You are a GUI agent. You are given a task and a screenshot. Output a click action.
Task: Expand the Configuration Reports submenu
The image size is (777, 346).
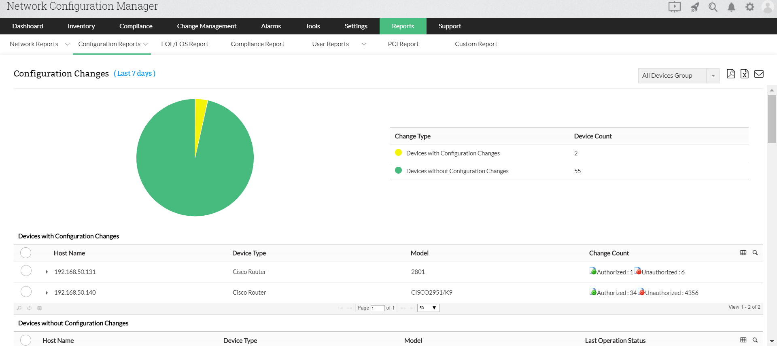(x=145, y=44)
